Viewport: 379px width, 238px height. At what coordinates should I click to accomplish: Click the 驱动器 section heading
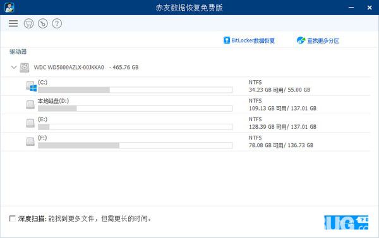click(x=18, y=52)
